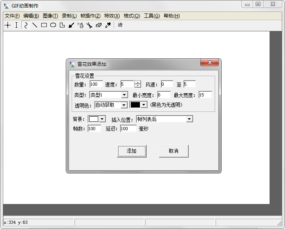The height and width of the screenshot is (229, 285).
Task: Select the crosshair move tool
Action: point(8,25)
